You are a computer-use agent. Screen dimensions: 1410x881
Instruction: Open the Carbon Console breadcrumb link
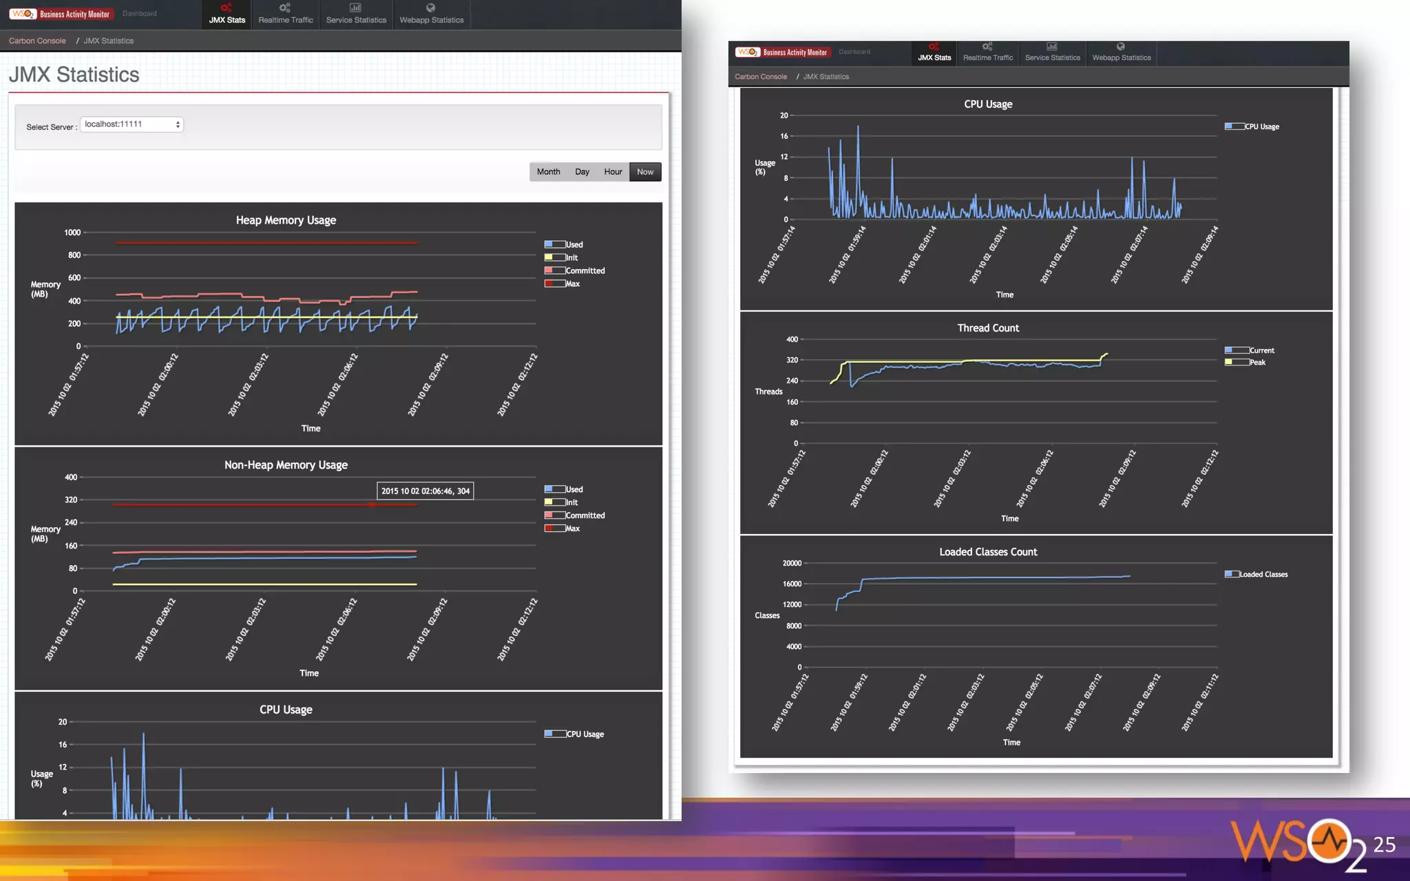[x=37, y=41]
